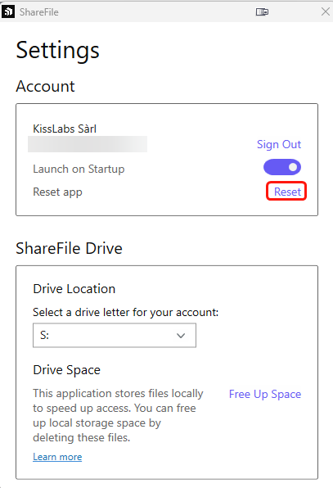The width and height of the screenshot is (333, 488).
Task: Click the ShareFile window title text
Action: (x=39, y=12)
